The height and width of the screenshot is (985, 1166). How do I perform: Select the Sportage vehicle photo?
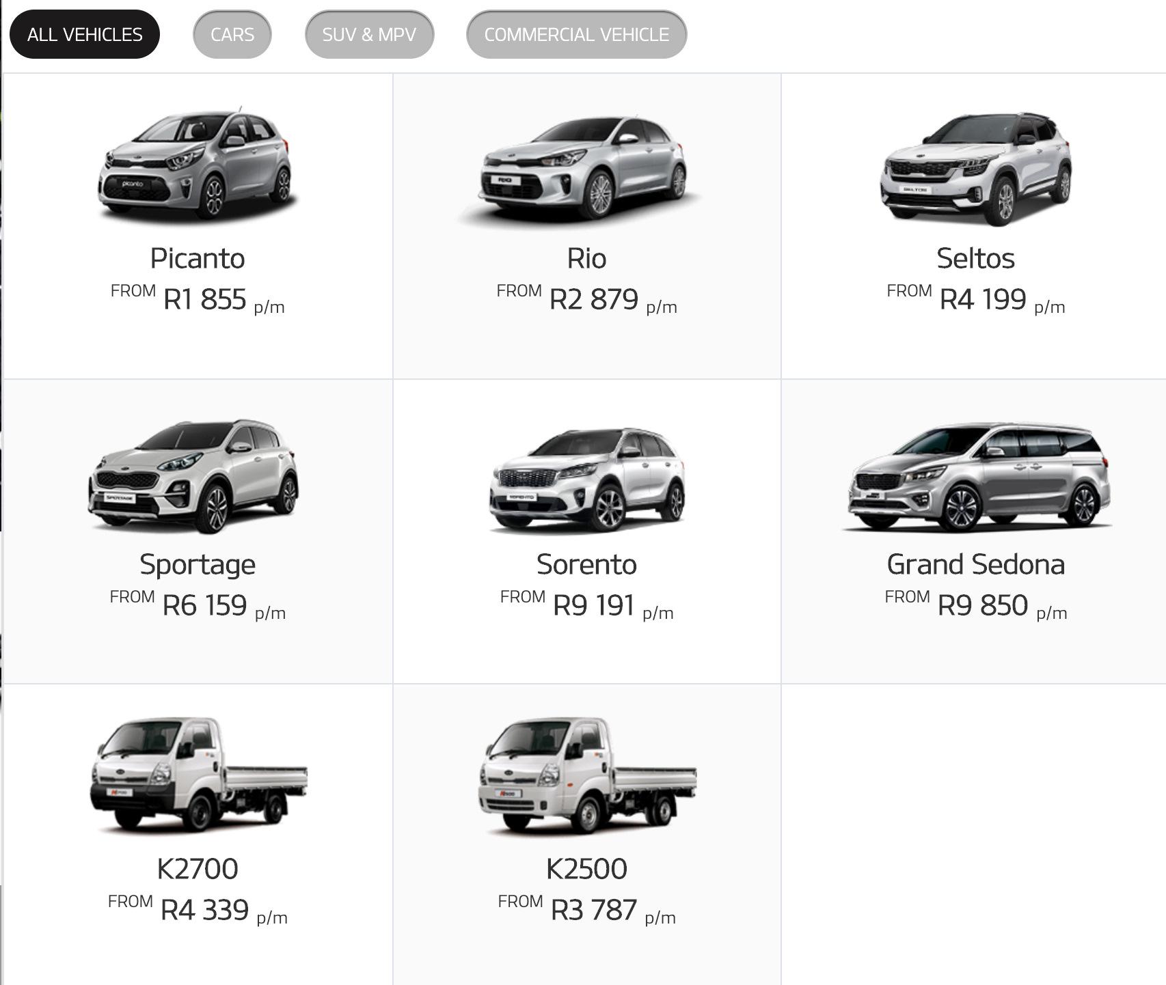(195, 476)
